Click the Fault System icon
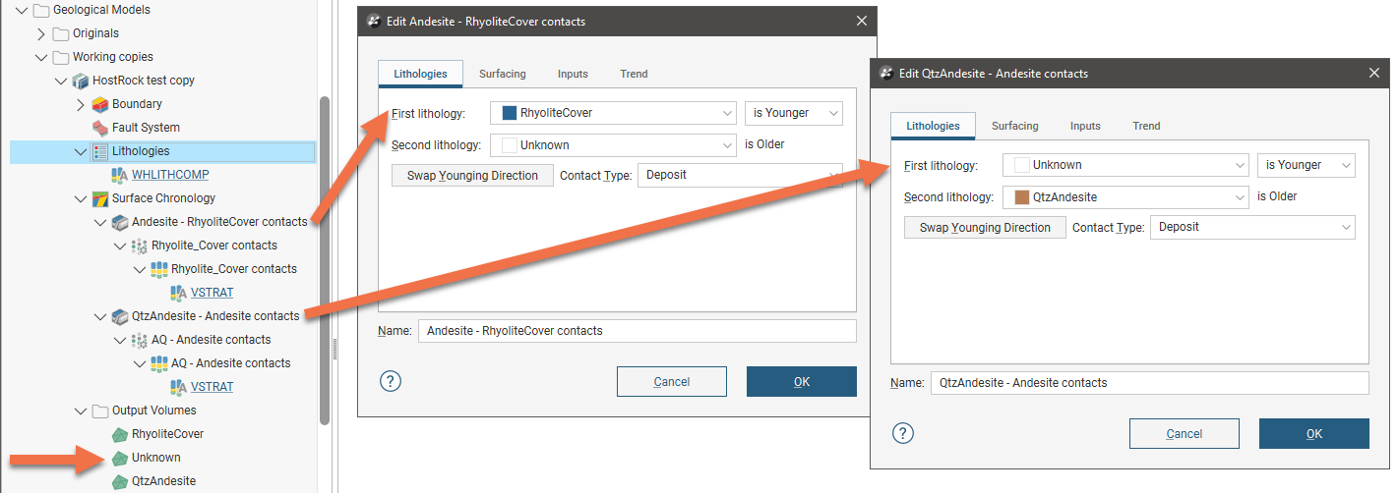Image resolution: width=1398 pixels, height=493 pixels. coord(99,128)
